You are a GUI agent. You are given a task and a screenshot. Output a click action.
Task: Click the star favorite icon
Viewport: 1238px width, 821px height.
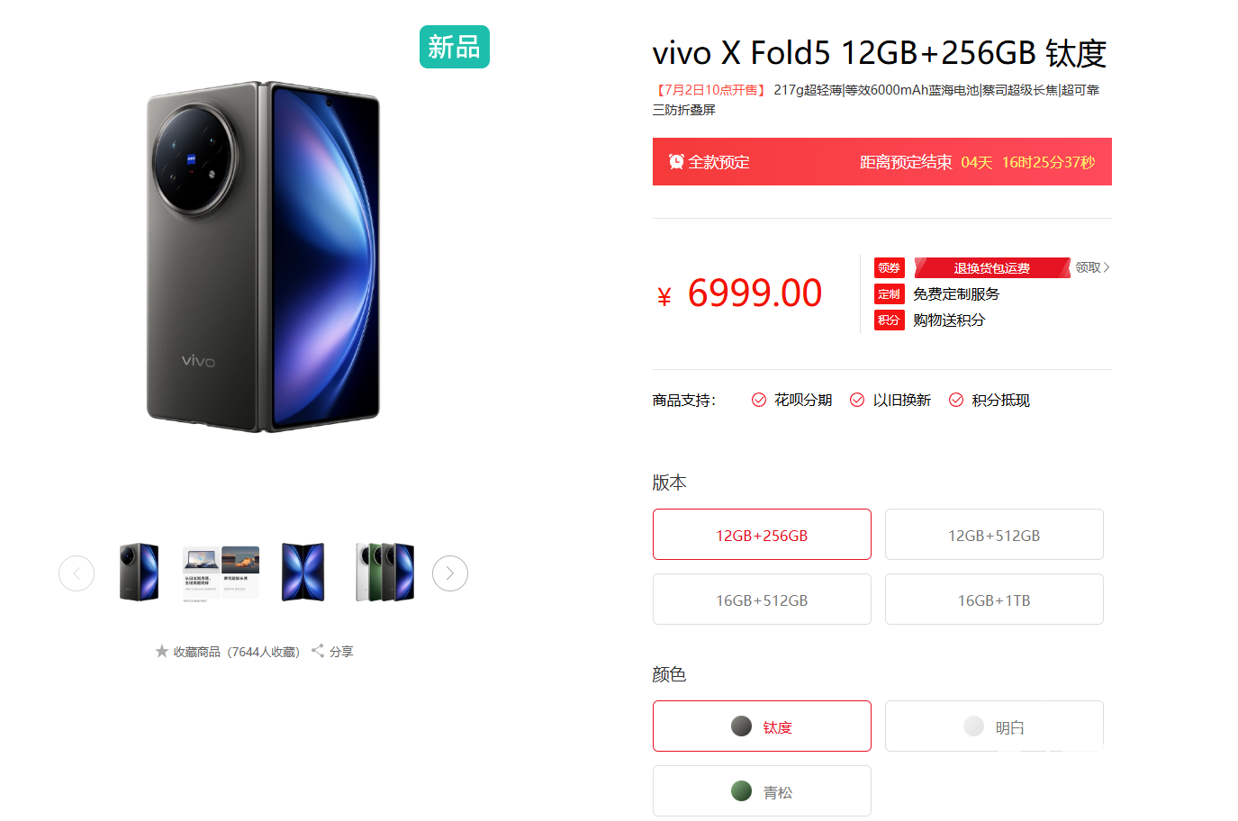coord(162,651)
